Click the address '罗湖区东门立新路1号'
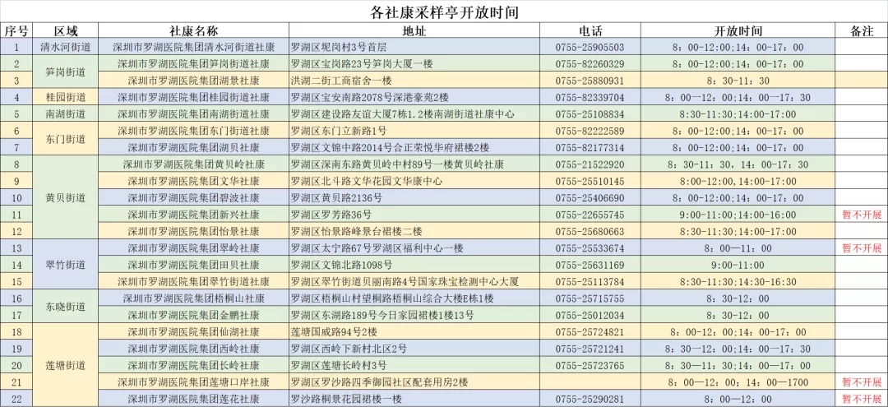The height and width of the screenshot is (407, 888). pyautogui.click(x=339, y=132)
